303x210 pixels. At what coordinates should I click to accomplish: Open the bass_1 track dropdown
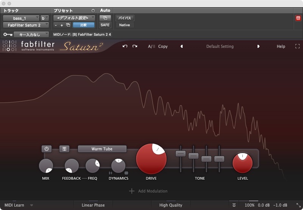[21, 18]
